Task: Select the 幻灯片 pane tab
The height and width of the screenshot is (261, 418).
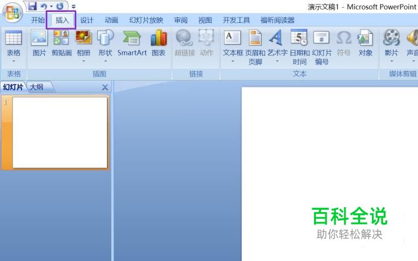Action: (x=13, y=87)
